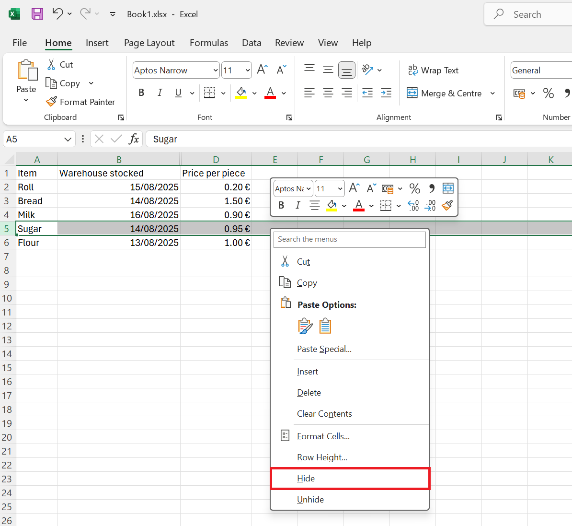Click the ribbon Increase Indent icon
The height and width of the screenshot is (526, 572).
(386, 93)
